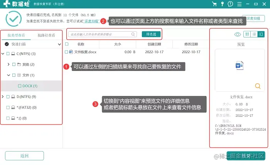Sort by 大小 column header
The width and height of the screenshot is (270, 165).
pos(118,44)
